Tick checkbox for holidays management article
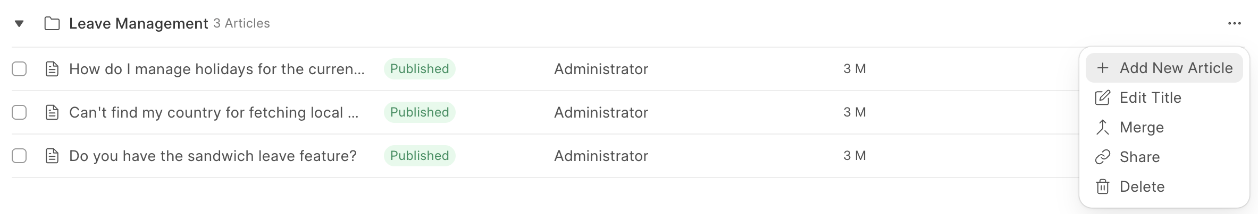 tap(19, 69)
